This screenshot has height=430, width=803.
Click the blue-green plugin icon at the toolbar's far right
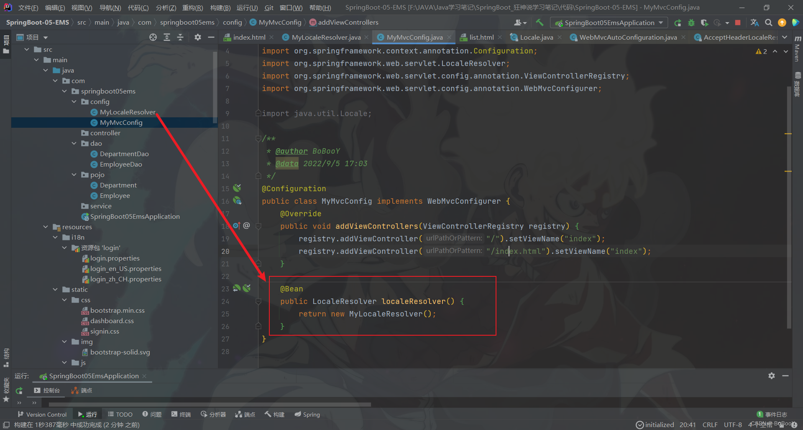click(x=795, y=23)
